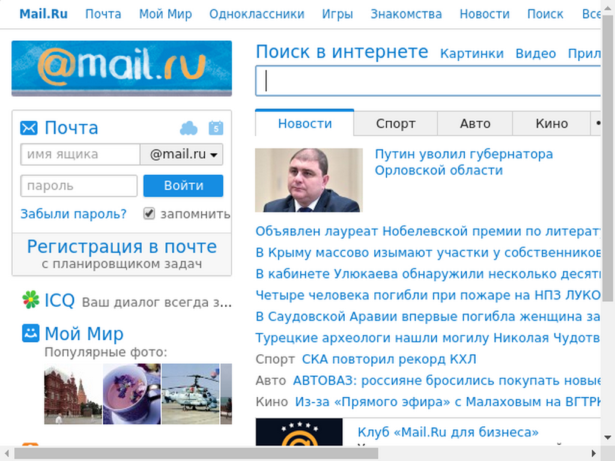Image resolution: width=615 pixels, height=461 pixels.
Task: Open headline about могилу Николая Чудотворца
Action: 428,338
